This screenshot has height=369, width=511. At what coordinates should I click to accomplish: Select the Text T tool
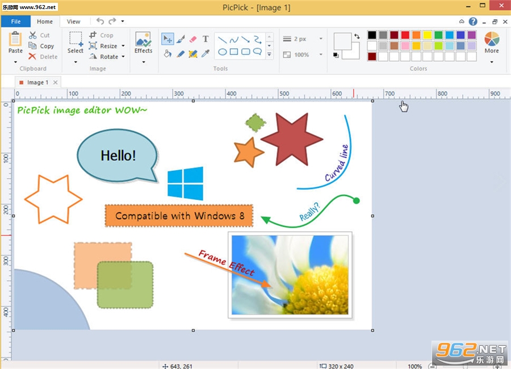coord(206,39)
